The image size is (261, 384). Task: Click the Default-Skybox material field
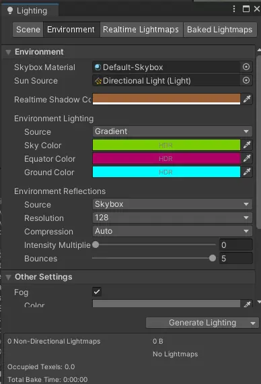(x=166, y=67)
